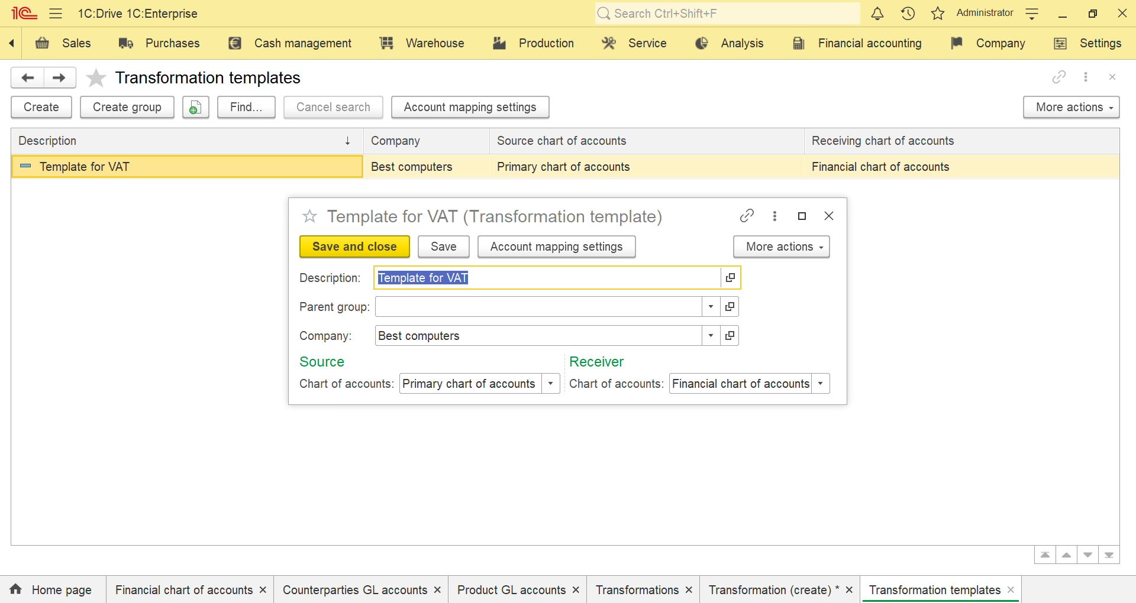The image size is (1136, 603).
Task: Open Cash management section
Action: 290,43
